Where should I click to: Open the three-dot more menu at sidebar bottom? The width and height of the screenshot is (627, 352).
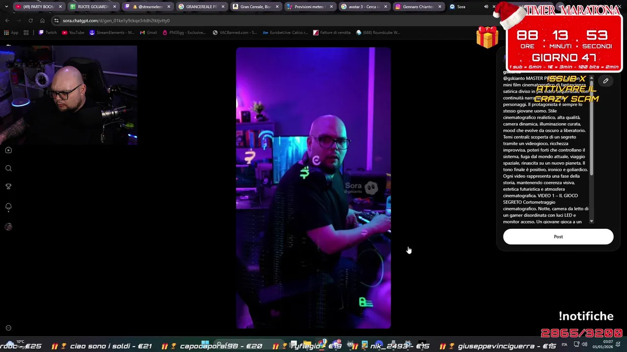pyautogui.click(x=8, y=328)
